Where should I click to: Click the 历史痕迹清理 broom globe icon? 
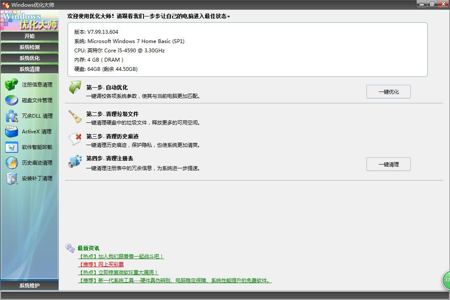tap(11, 162)
